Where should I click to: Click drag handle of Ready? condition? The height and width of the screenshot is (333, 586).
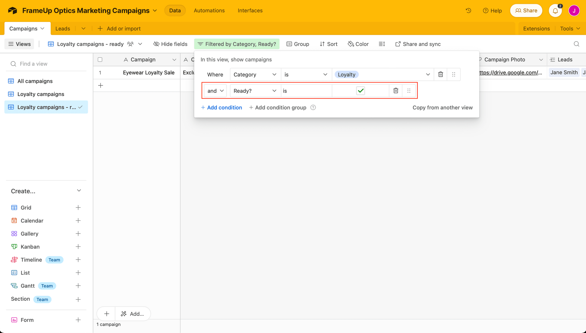[409, 91]
